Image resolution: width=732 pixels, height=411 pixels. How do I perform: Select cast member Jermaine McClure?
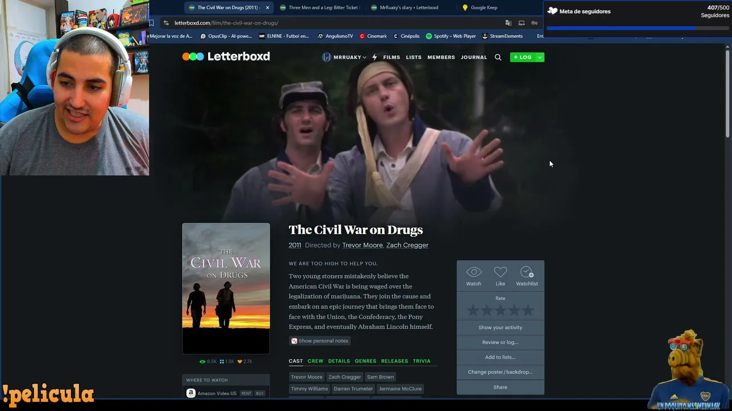click(400, 389)
